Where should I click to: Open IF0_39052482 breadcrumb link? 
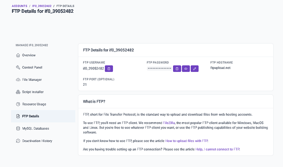42,6
